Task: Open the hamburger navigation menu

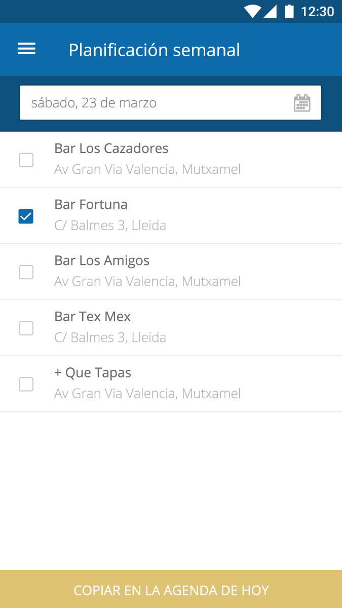Action: (26, 49)
